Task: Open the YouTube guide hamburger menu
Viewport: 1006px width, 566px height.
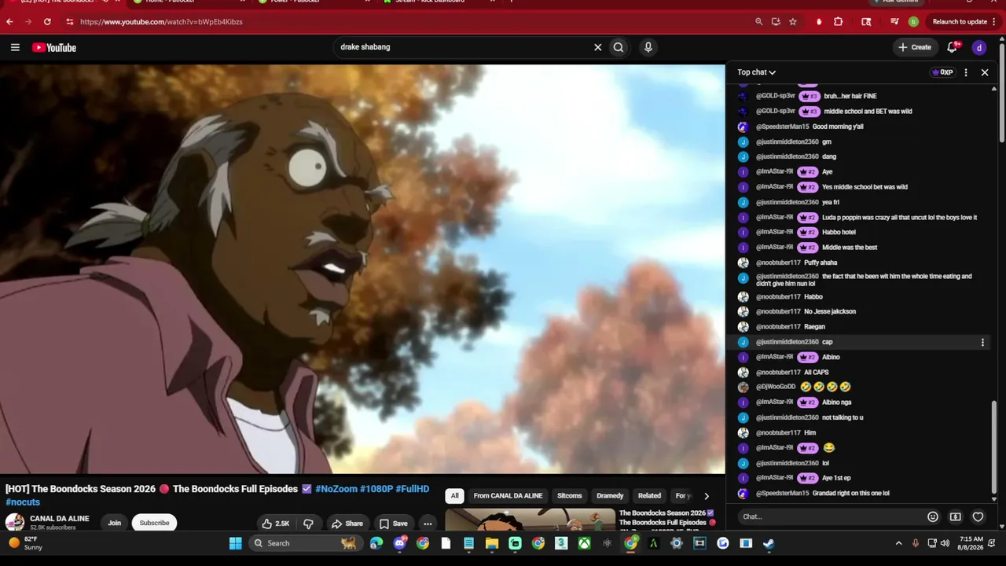Action: coord(15,47)
